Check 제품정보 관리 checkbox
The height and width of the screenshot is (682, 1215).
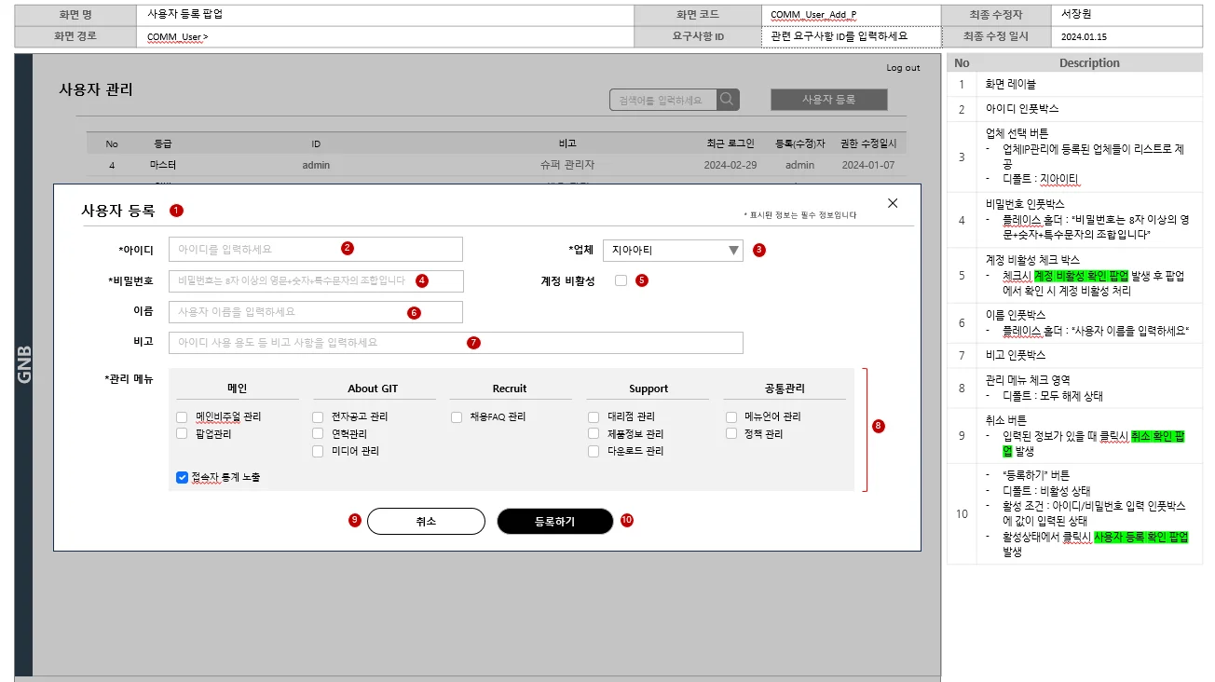tap(594, 433)
